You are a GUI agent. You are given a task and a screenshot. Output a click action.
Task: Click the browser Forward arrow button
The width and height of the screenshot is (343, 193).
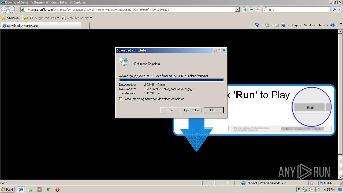12,9
